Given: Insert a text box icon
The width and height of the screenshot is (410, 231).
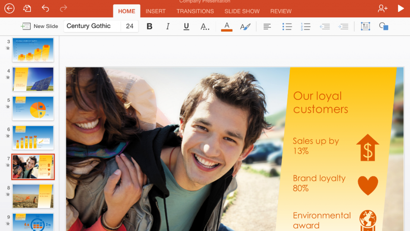Looking at the screenshot, I should [365, 26].
